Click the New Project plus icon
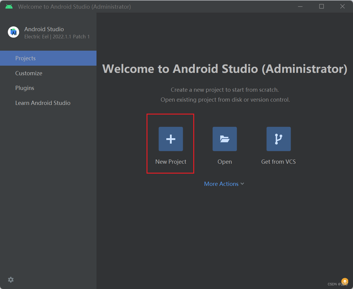The image size is (353, 289). pos(171,139)
